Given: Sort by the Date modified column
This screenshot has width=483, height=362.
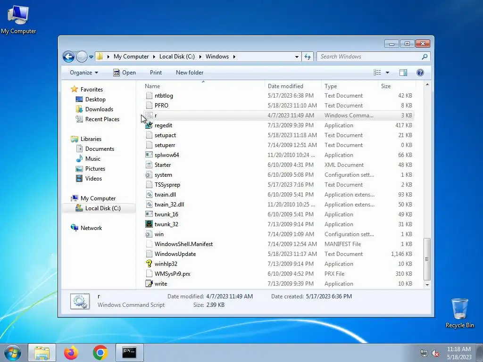Looking at the screenshot, I should (x=292, y=86).
